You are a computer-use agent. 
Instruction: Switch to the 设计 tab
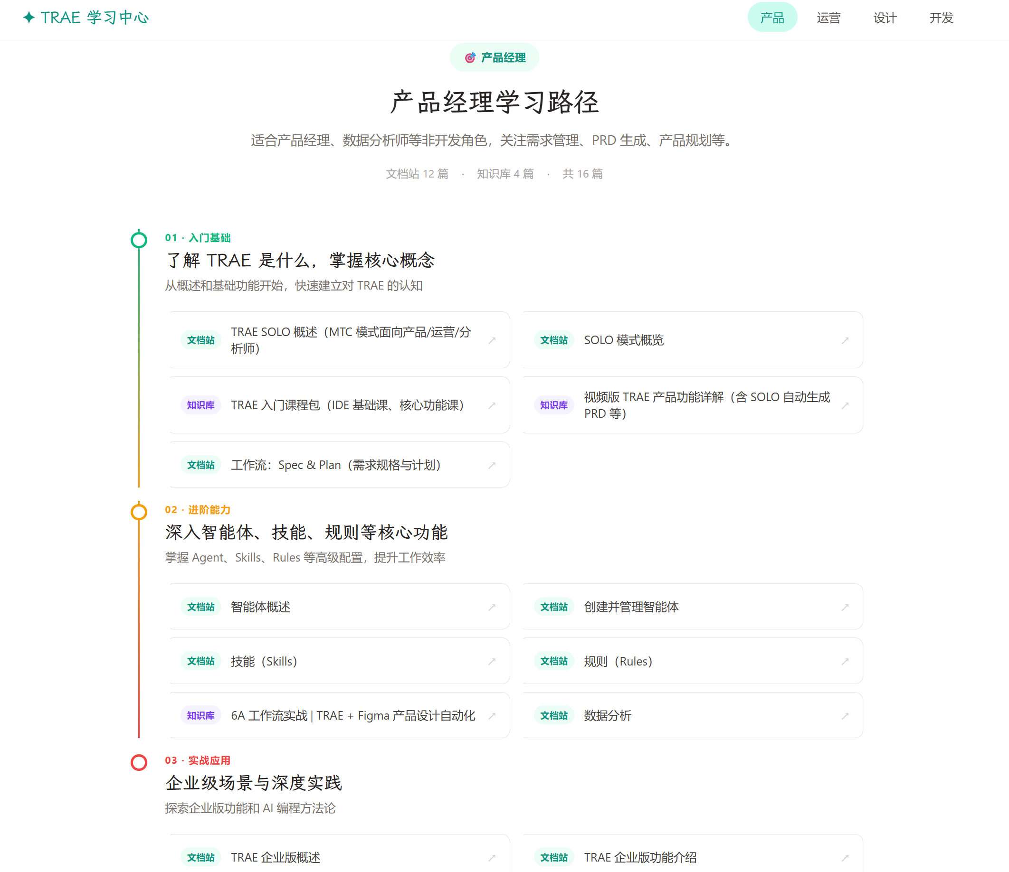pos(885,18)
